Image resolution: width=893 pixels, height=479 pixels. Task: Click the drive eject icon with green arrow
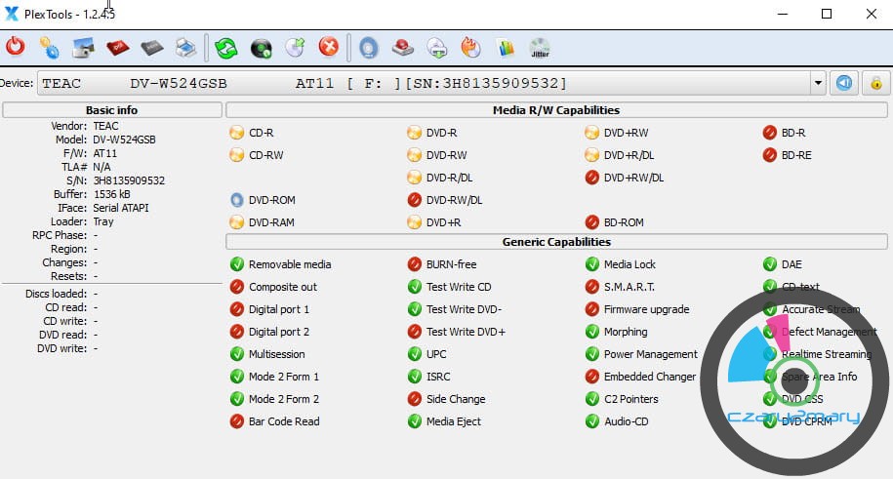coord(437,47)
